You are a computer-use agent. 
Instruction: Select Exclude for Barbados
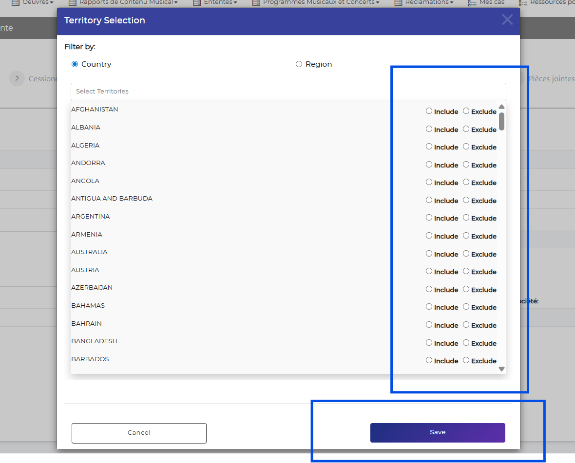[466, 360]
